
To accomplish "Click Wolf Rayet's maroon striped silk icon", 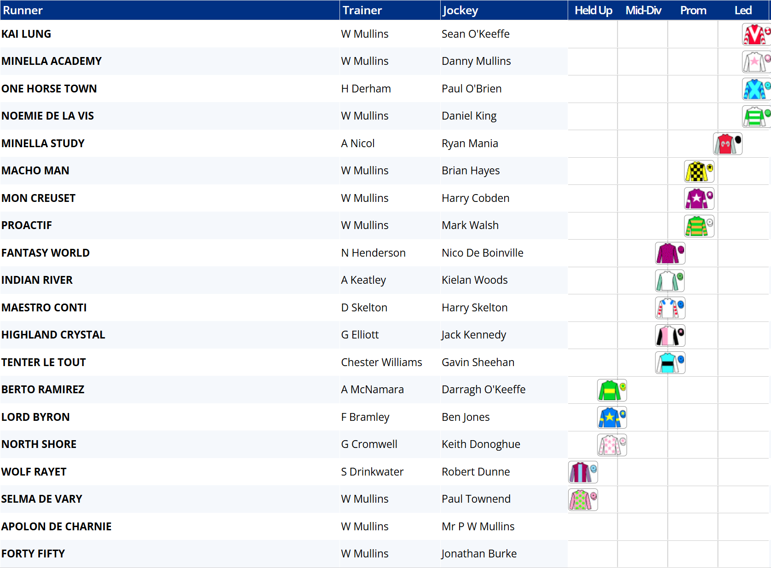I will 583,472.
